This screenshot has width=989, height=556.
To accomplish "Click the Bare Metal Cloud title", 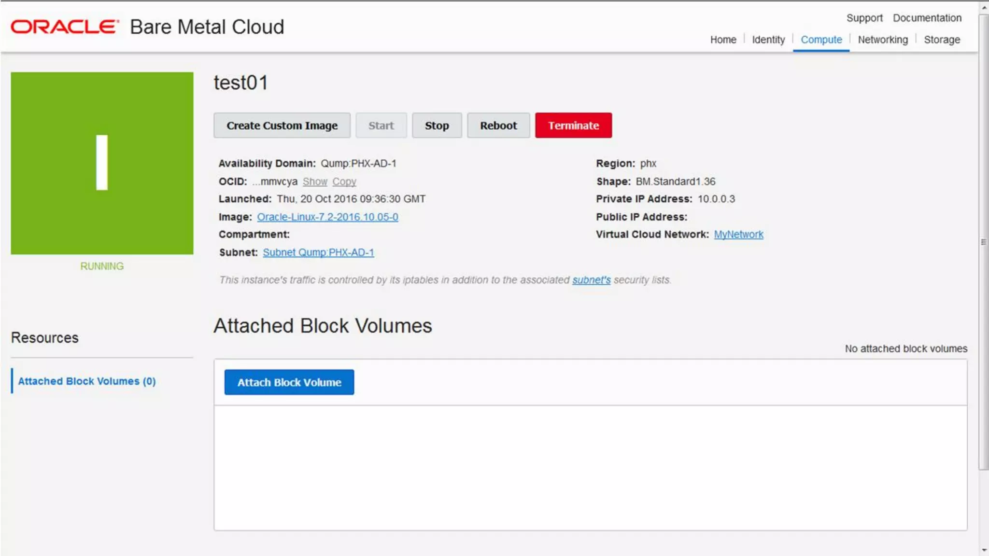I will pyautogui.click(x=207, y=27).
